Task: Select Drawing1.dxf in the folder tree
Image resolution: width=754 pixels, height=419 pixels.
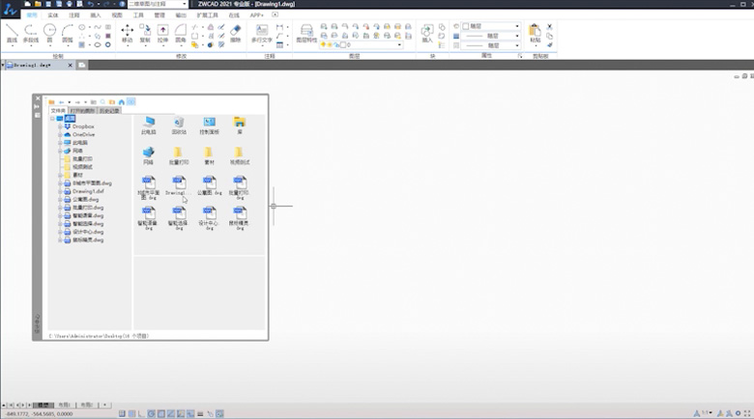Action: pyautogui.click(x=88, y=191)
